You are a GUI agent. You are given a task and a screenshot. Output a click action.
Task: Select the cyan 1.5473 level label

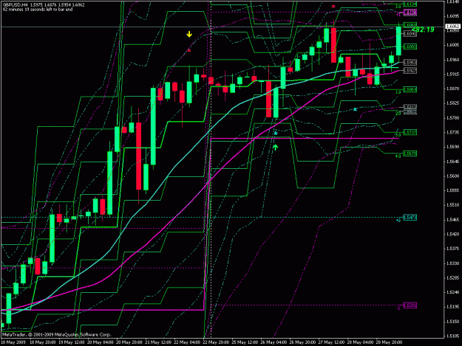(x=410, y=218)
